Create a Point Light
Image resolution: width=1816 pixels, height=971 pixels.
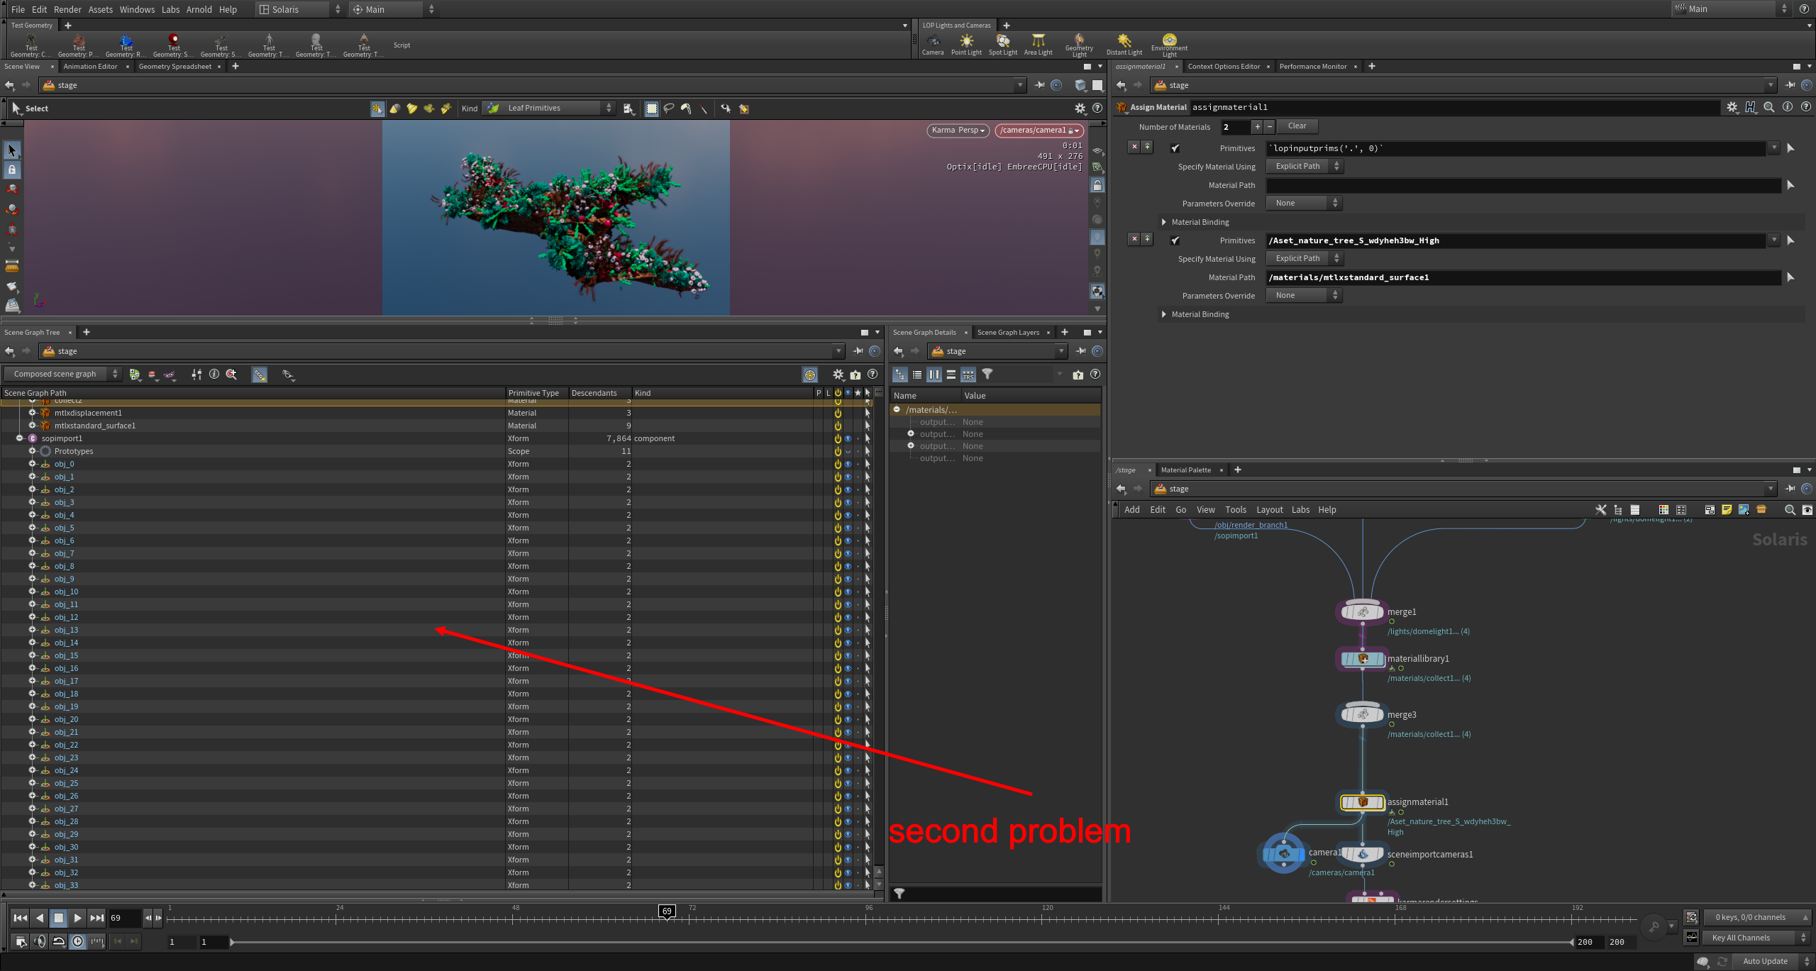(x=966, y=44)
